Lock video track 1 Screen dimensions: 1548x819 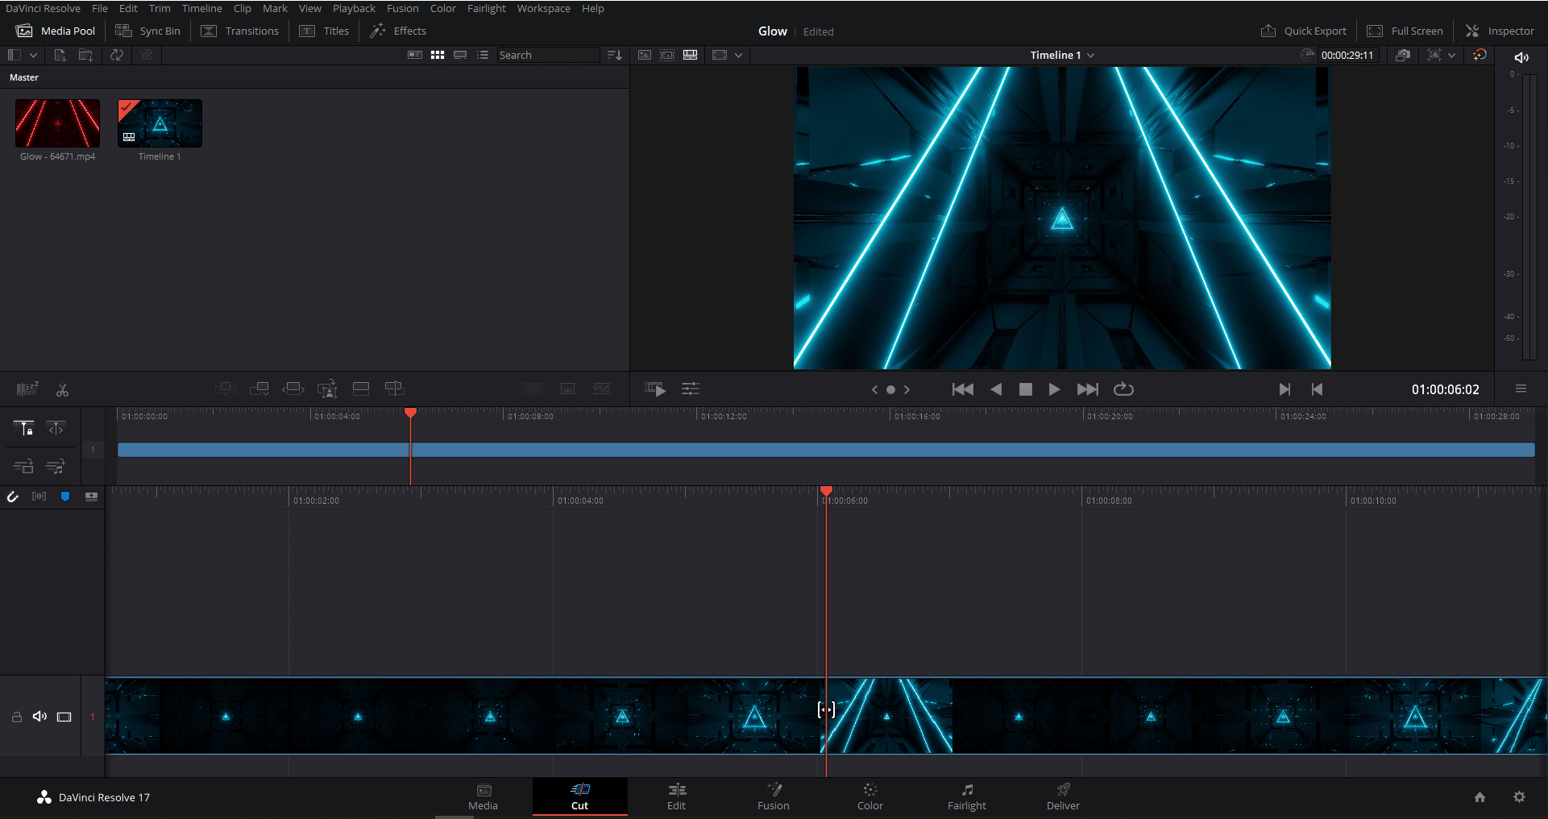point(16,717)
